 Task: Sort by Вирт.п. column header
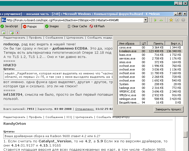pyautogui.click(x=174, y=44)
